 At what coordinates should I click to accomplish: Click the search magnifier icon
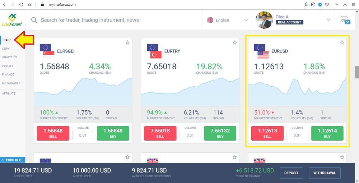[34, 20]
